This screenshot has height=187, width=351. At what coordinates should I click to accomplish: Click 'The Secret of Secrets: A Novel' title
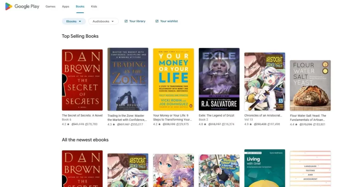click(82, 115)
